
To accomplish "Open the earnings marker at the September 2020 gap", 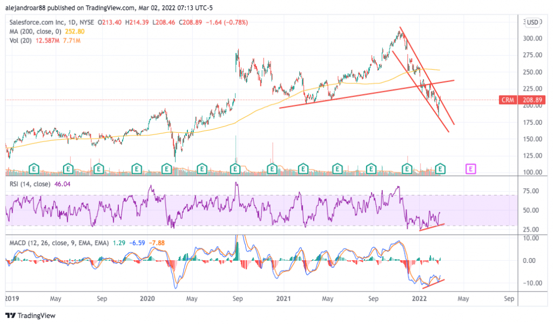I will click(x=235, y=169).
